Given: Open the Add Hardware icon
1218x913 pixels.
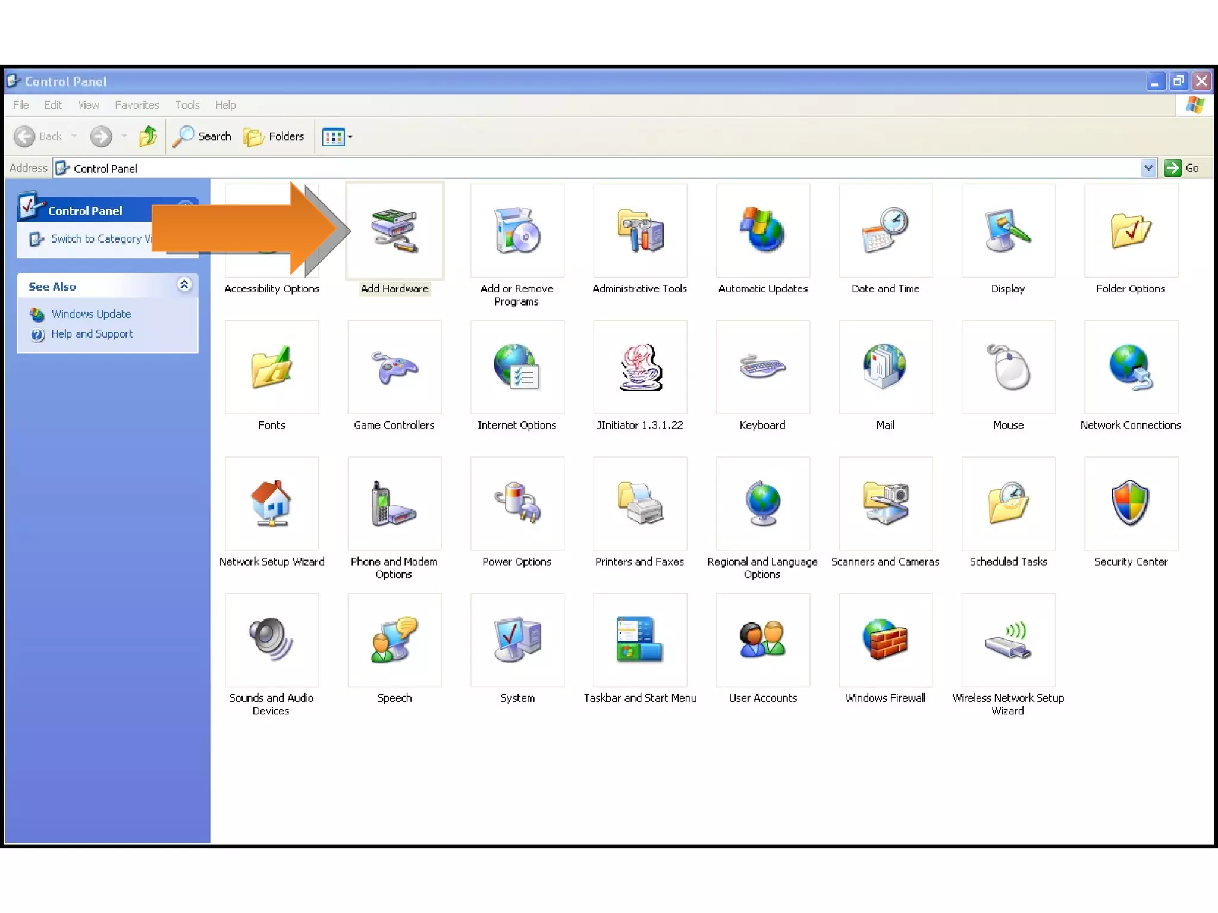Looking at the screenshot, I should (x=394, y=232).
